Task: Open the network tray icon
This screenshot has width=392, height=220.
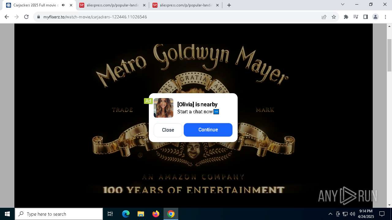Action: (x=345, y=214)
